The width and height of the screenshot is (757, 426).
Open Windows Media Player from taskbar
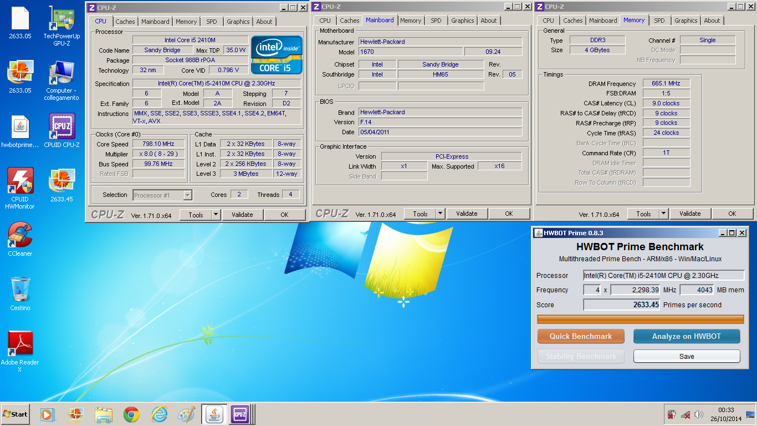pos(48,414)
